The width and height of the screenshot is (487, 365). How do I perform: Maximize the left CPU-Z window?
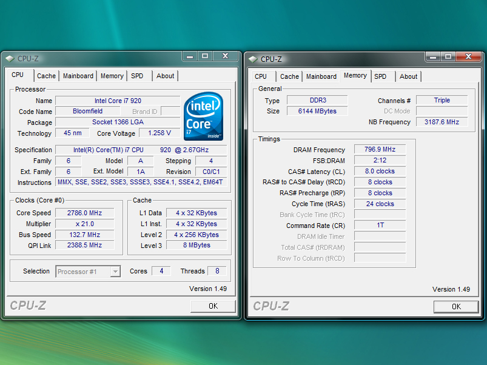(205, 56)
